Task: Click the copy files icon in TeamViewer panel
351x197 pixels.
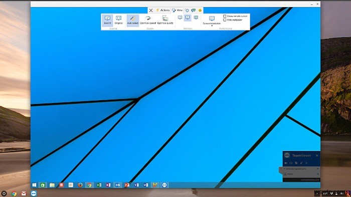Action: (x=296, y=163)
